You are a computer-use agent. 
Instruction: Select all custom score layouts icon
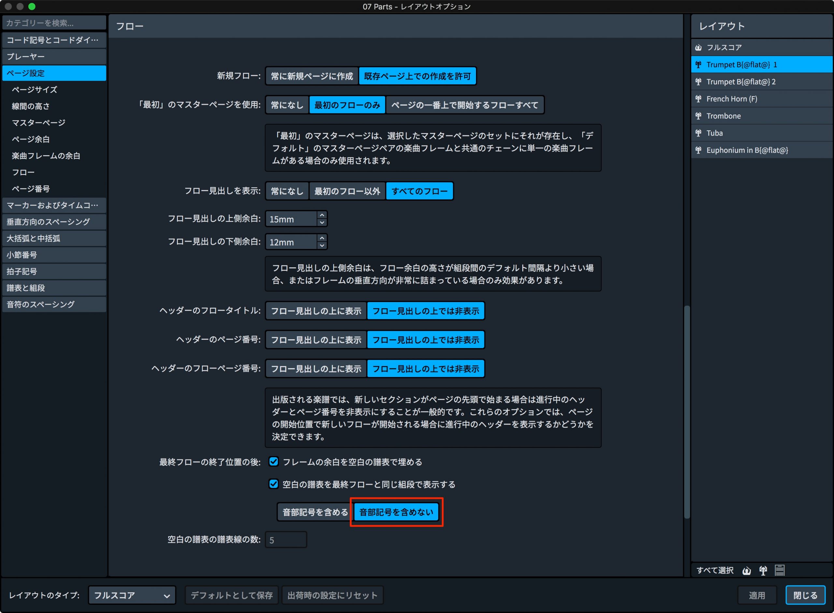click(780, 570)
